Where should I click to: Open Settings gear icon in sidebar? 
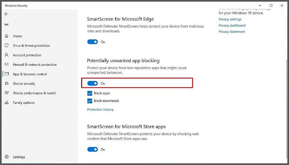click(x=7, y=157)
